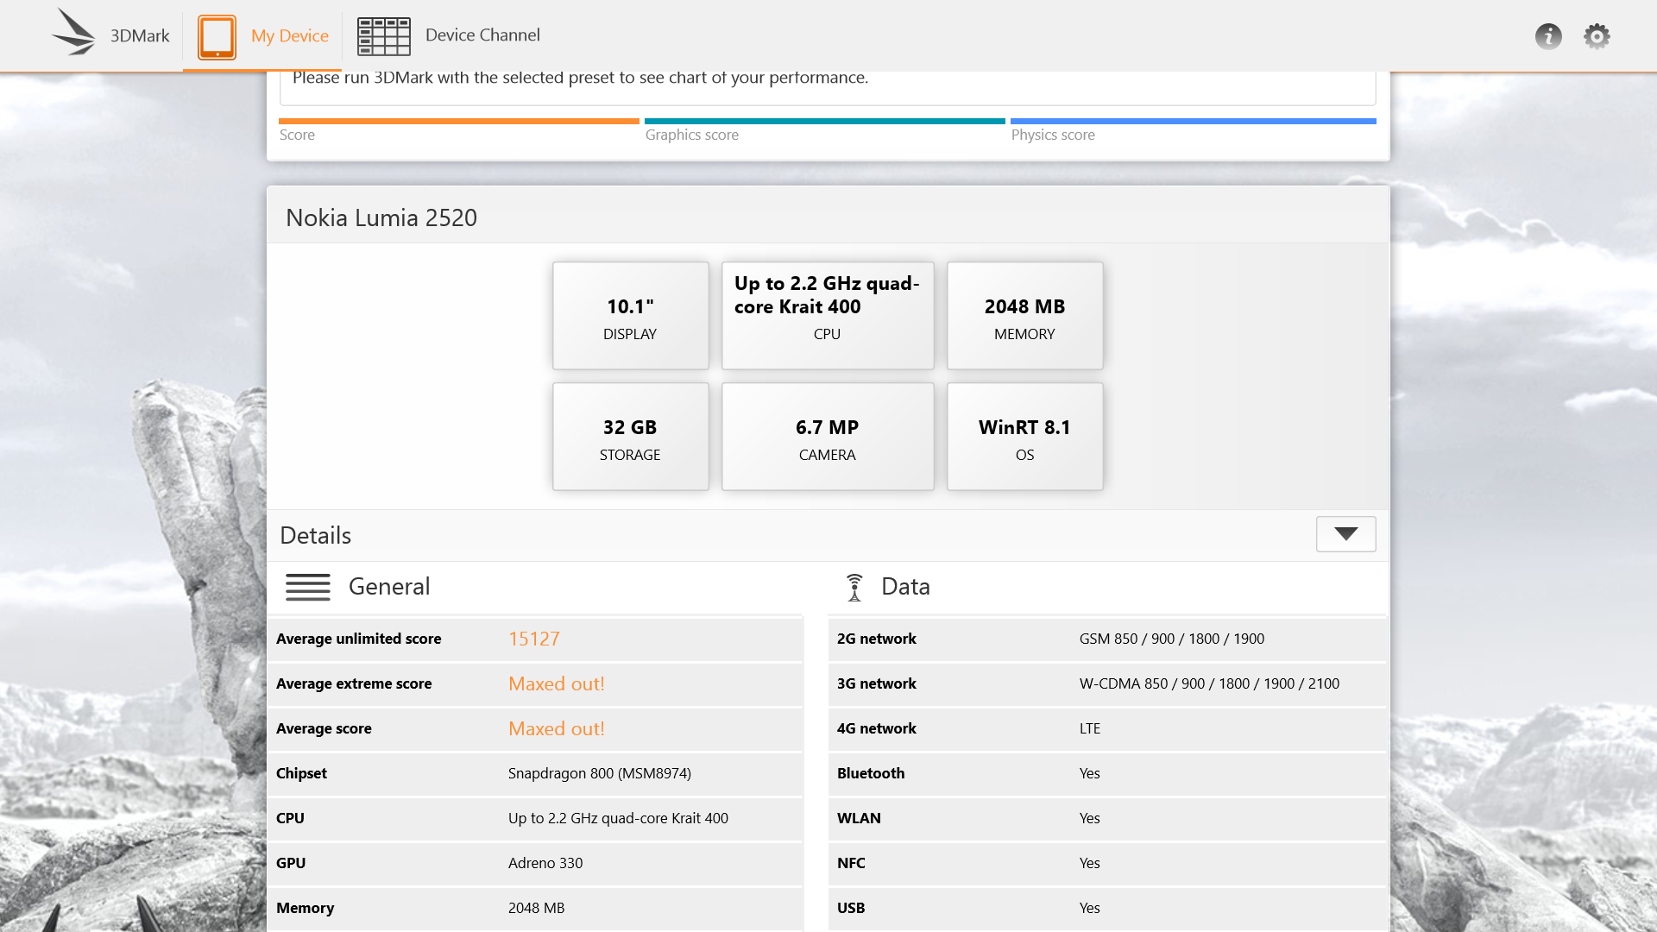Click the Nokia Lumia 2520 title
The image size is (1657, 932).
point(381,217)
